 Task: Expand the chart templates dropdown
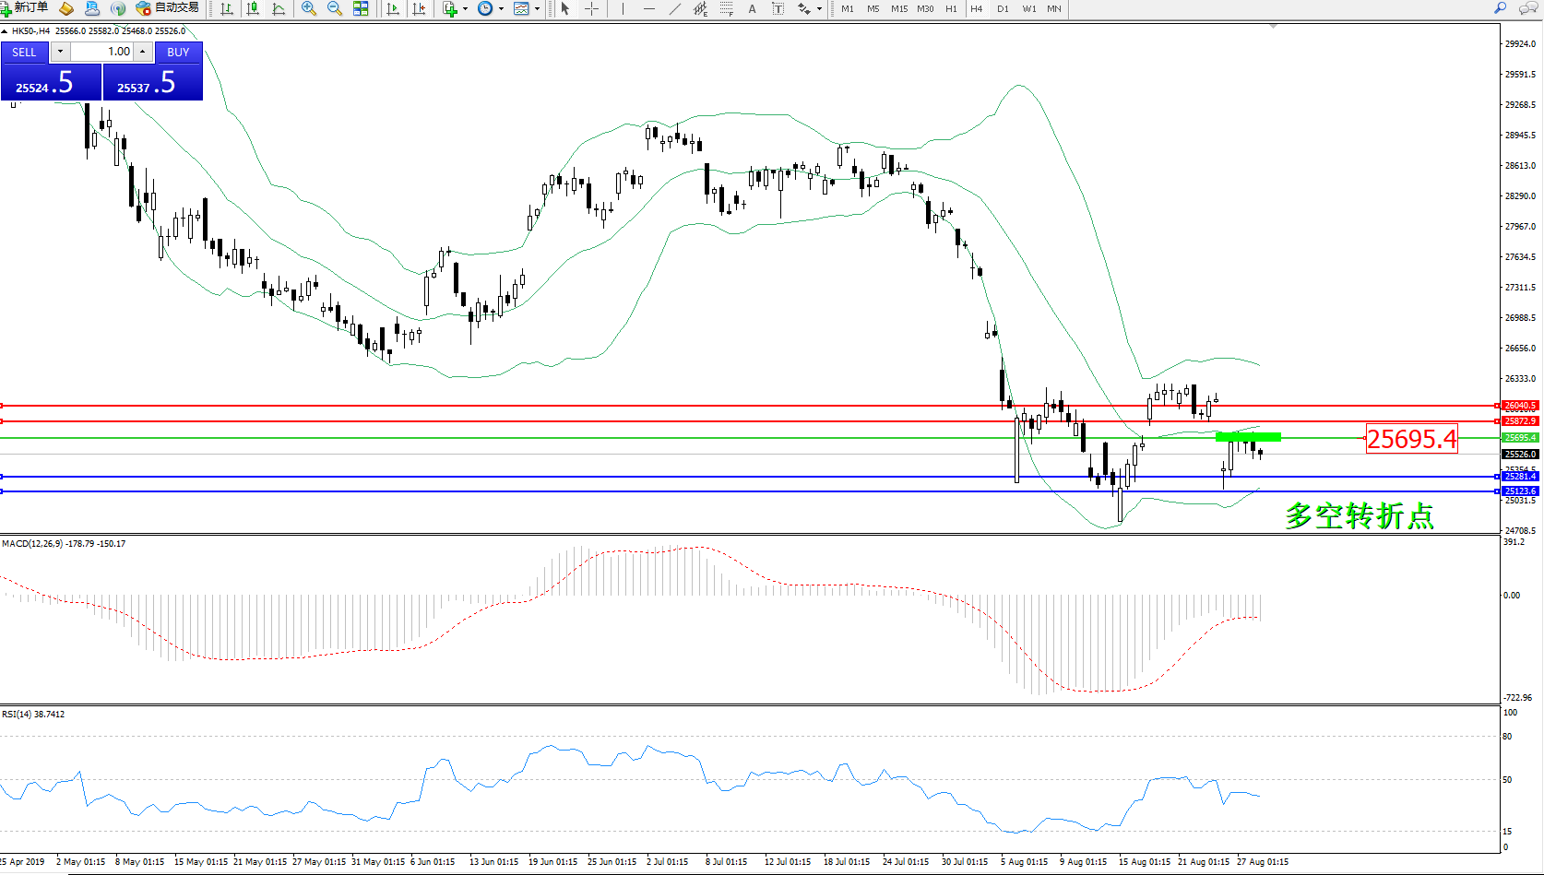(537, 8)
